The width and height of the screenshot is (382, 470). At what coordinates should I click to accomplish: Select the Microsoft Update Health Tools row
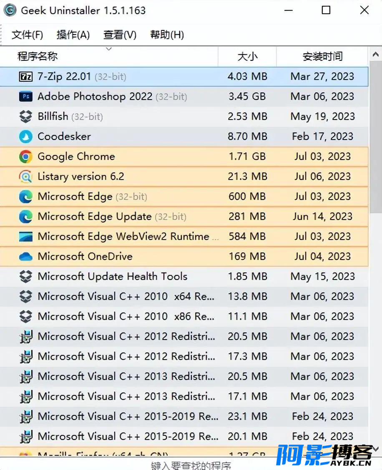pos(113,277)
